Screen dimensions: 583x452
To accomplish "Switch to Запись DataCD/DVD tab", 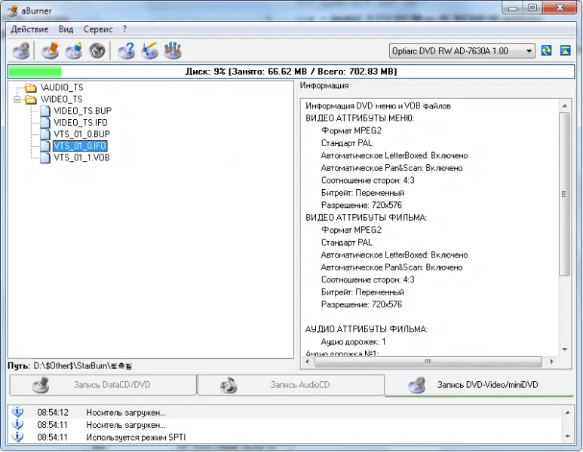I will pyautogui.click(x=102, y=385).
